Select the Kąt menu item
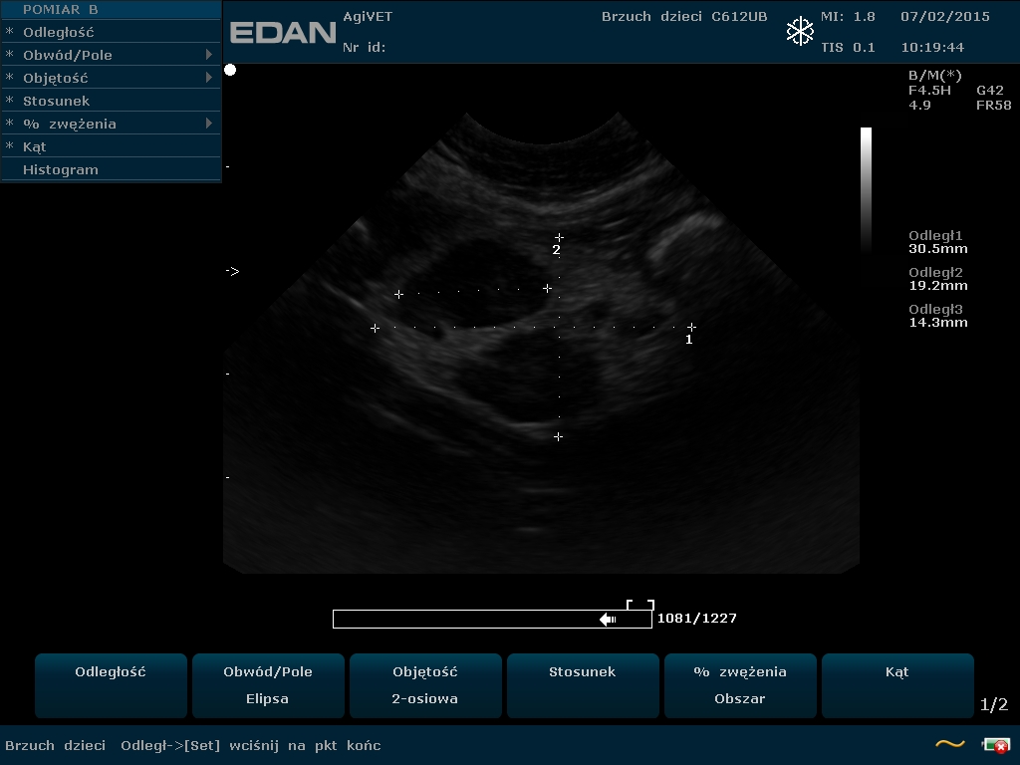Screen dimensions: 1020x765 tap(112, 146)
